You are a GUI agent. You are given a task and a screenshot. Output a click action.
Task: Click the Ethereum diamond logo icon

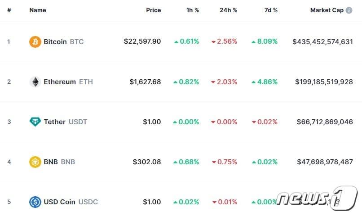point(35,82)
